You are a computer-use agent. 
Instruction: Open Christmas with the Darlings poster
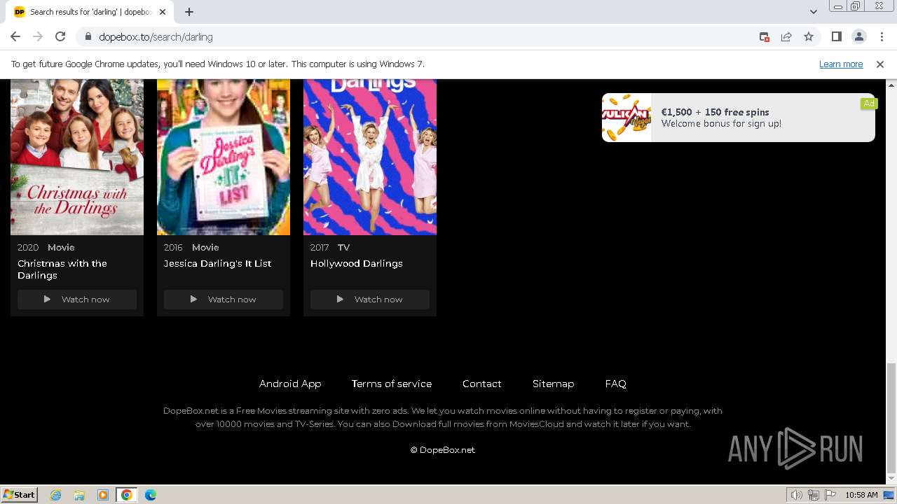[77, 157]
